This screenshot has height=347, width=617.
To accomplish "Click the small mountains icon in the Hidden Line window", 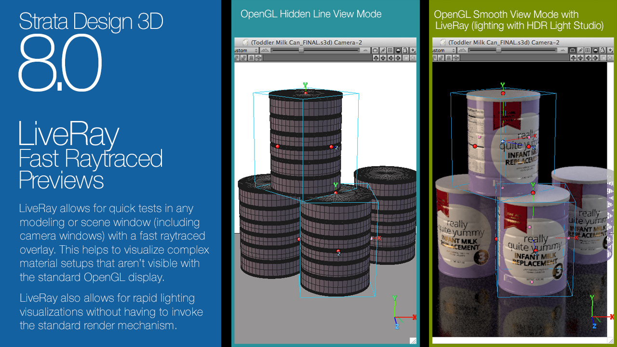I will (x=365, y=51).
